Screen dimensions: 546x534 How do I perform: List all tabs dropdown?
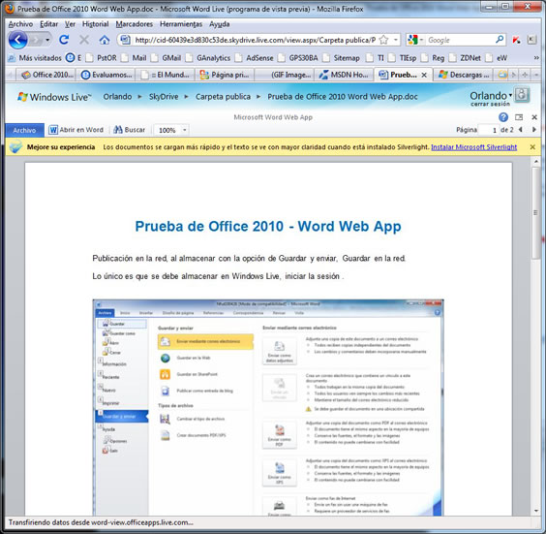click(536, 75)
